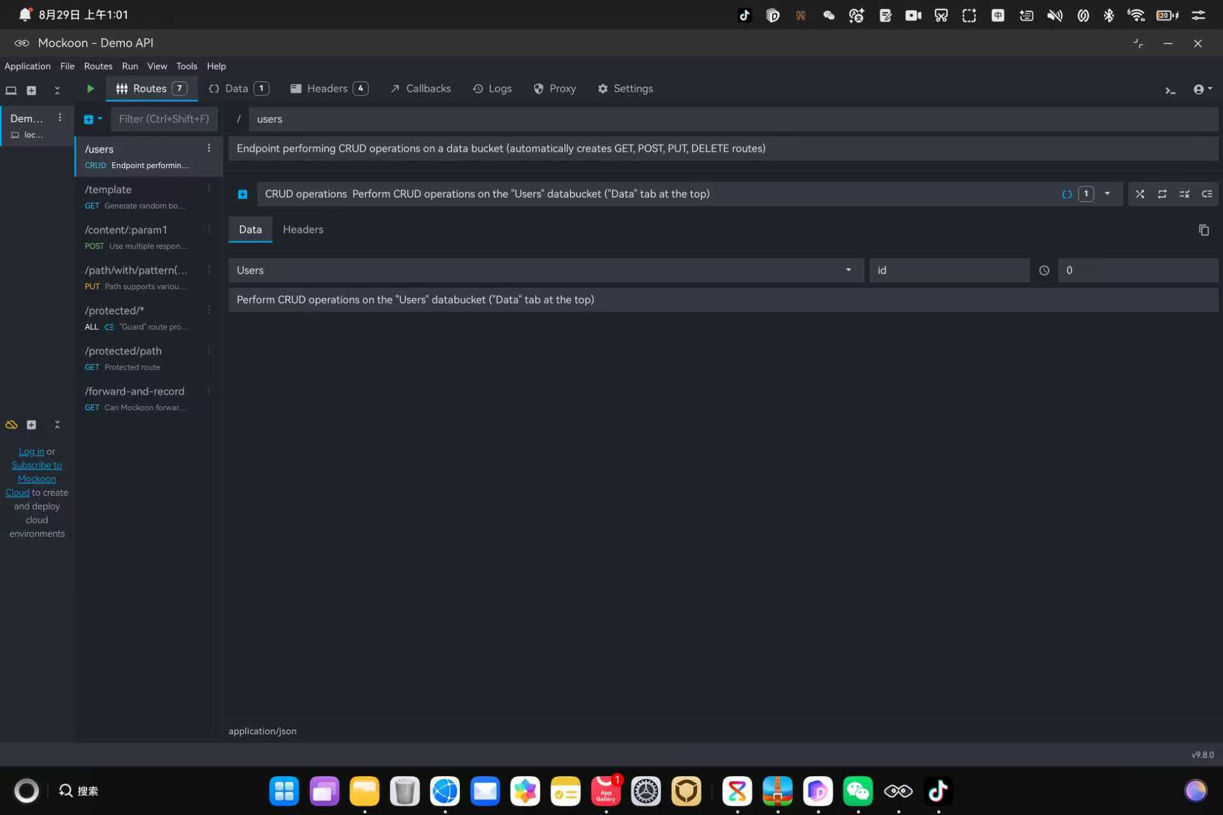Viewport: 1223px width, 815px height.
Task: Click the Log in link
Action: (x=31, y=451)
